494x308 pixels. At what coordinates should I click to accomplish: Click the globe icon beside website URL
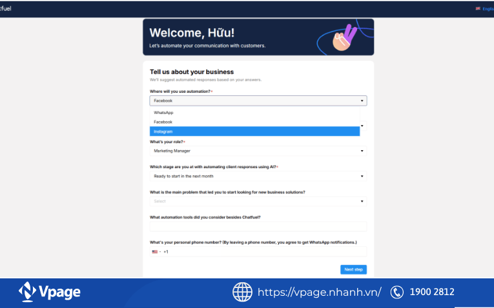pyautogui.click(x=242, y=292)
